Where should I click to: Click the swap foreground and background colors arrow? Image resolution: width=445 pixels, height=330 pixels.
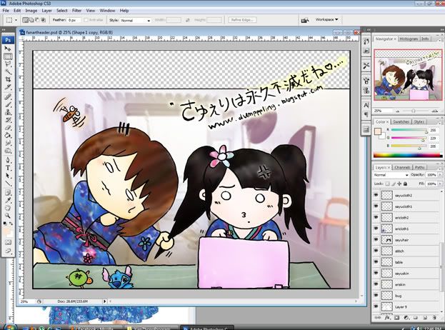click(11, 224)
